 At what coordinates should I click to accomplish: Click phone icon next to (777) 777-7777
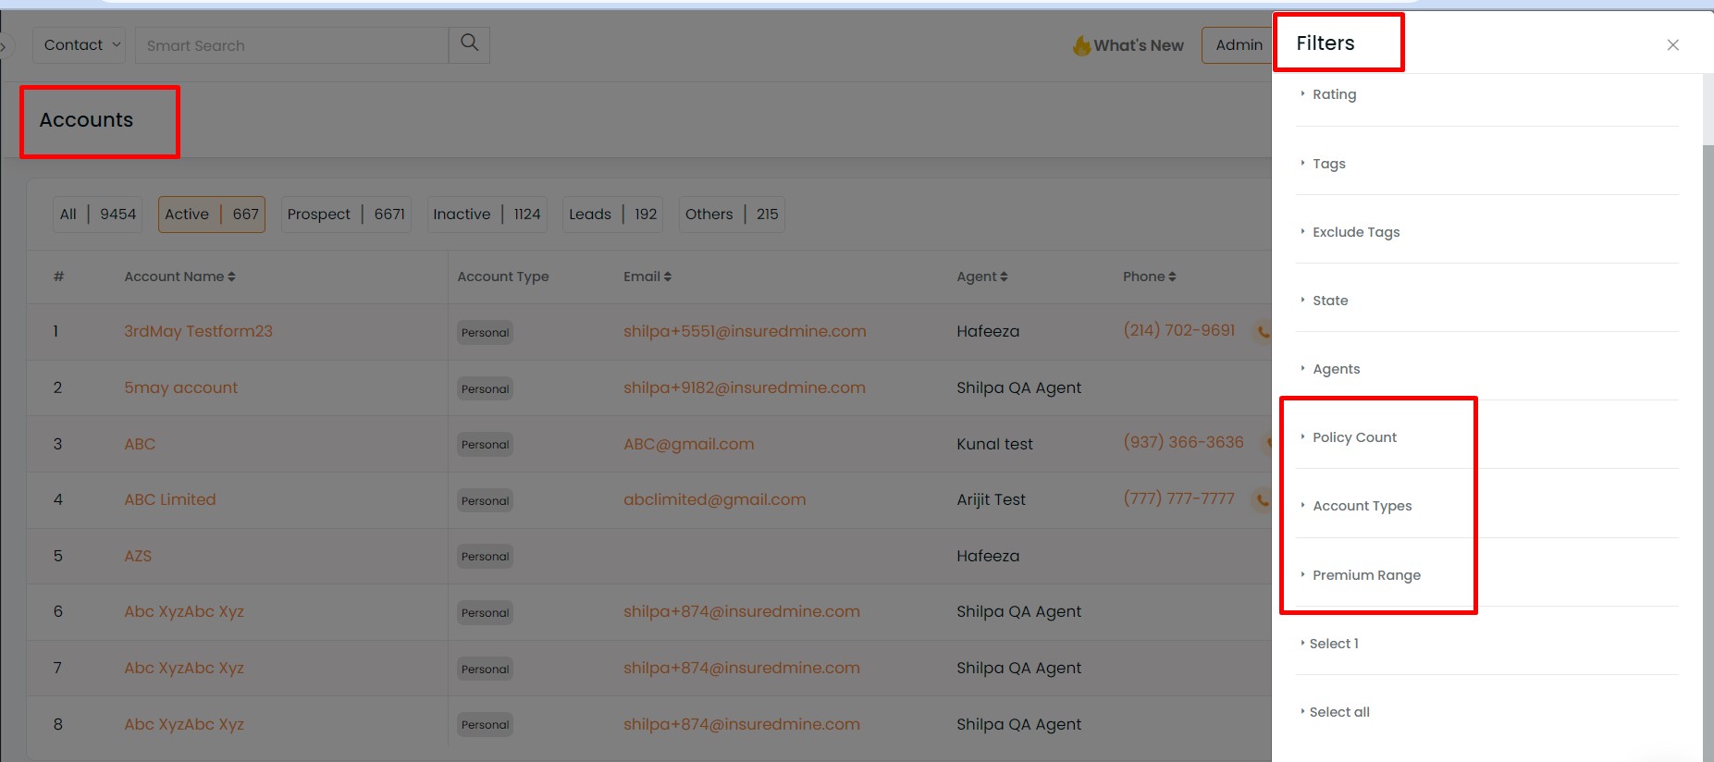1263,499
